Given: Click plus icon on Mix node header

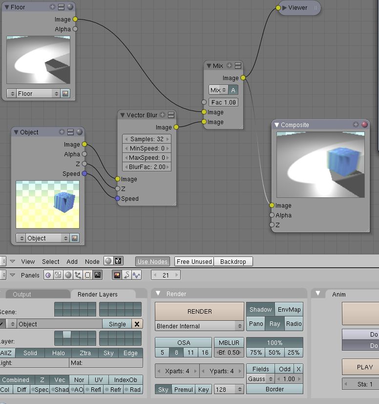Looking at the screenshot, I should click(x=229, y=65).
